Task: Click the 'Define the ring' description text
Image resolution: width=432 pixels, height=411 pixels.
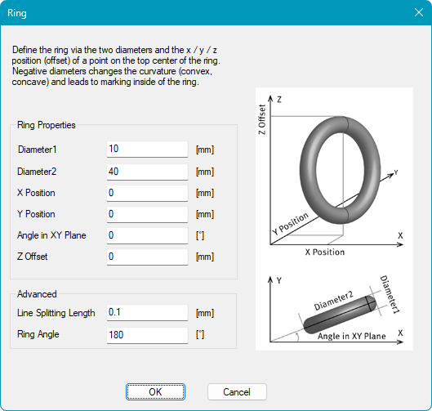Action: point(116,66)
